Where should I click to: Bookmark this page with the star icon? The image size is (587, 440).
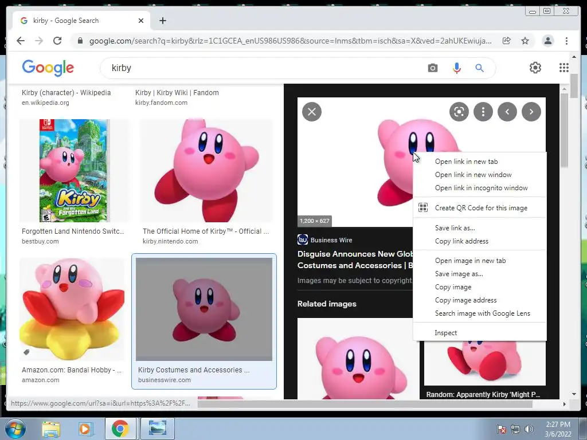(x=525, y=41)
